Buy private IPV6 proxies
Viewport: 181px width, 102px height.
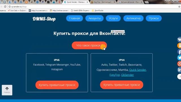click(x=57, y=85)
